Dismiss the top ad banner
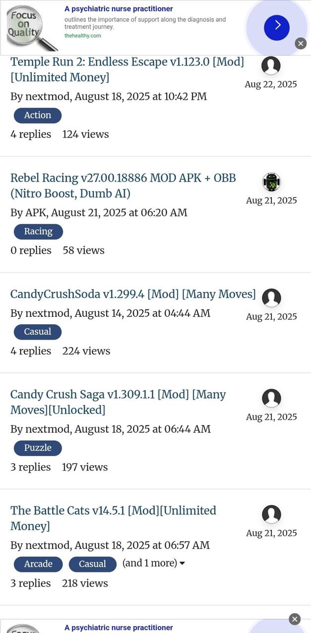Image resolution: width=311 pixels, height=633 pixels. tap(301, 43)
